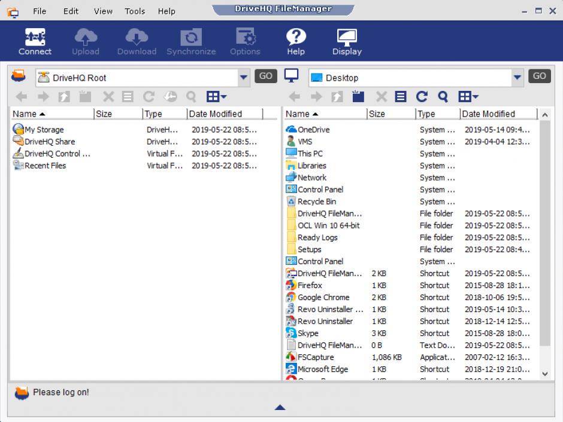Image resolution: width=563 pixels, height=422 pixels.
Task: Open the view mode dropdown in the Desktop pane
Action: click(x=468, y=97)
